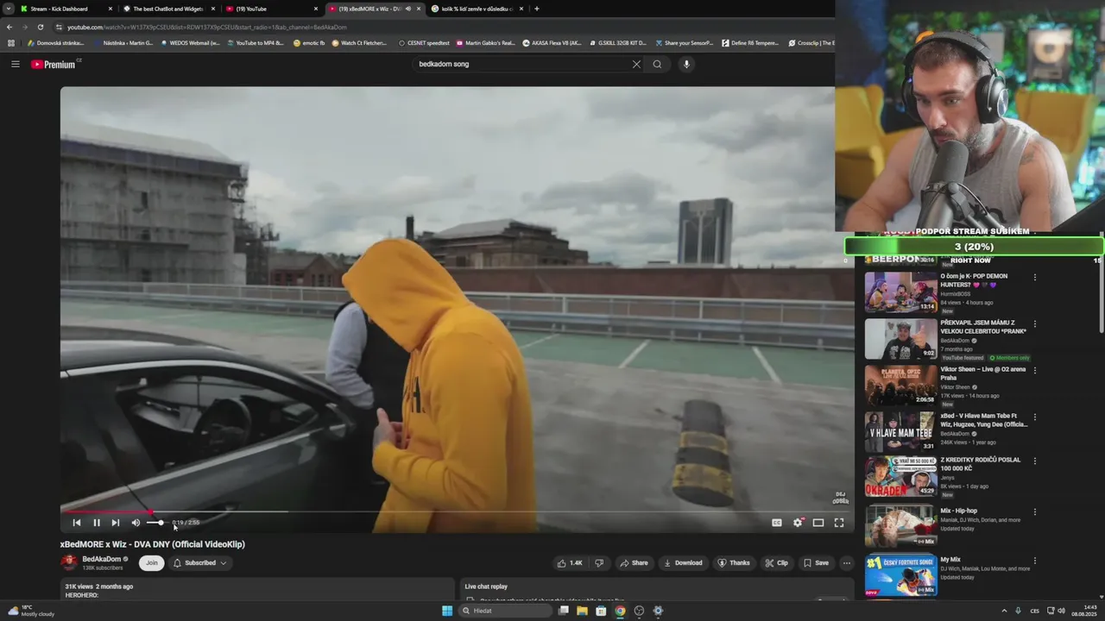Open File Explorer from the taskbar
Viewport: 1105px width, 621px height.
coord(582,611)
